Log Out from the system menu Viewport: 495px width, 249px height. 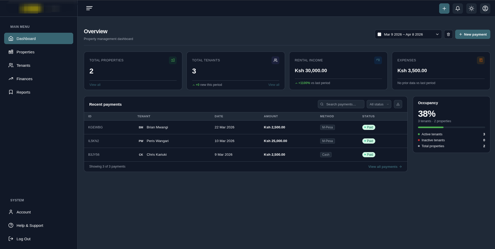point(23,239)
